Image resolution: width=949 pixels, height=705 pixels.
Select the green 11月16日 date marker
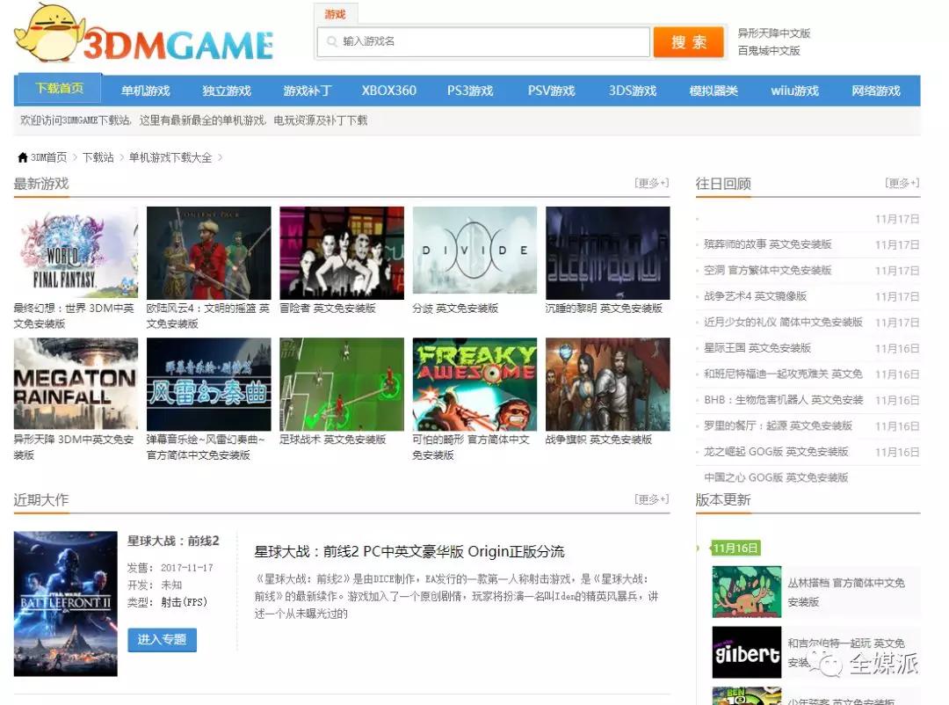coord(735,549)
